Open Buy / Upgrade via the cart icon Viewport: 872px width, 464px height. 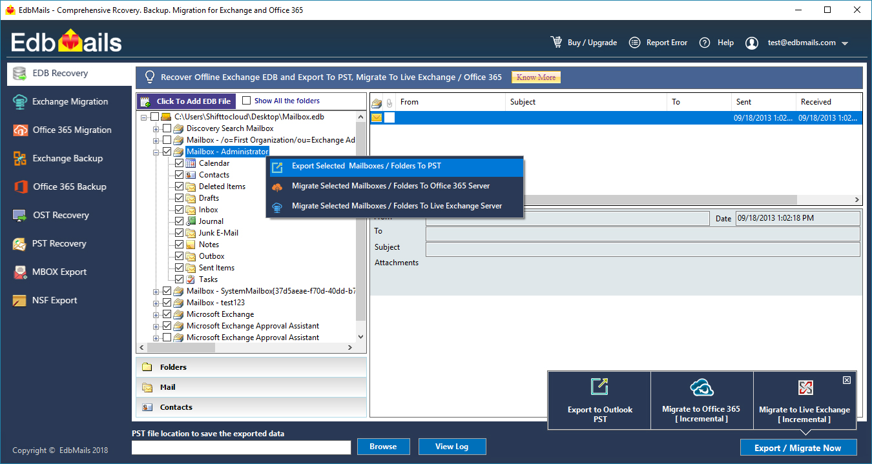click(x=556, y=42)
